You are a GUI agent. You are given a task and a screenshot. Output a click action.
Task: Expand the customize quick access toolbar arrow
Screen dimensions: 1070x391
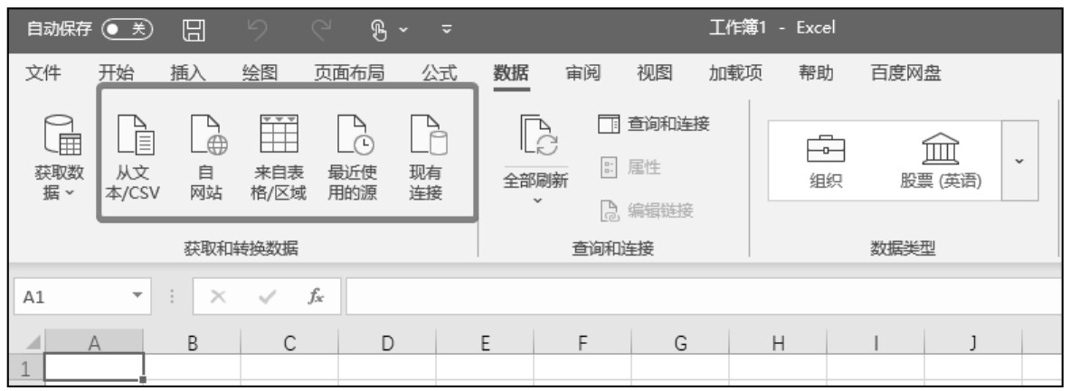coord(447,30)
